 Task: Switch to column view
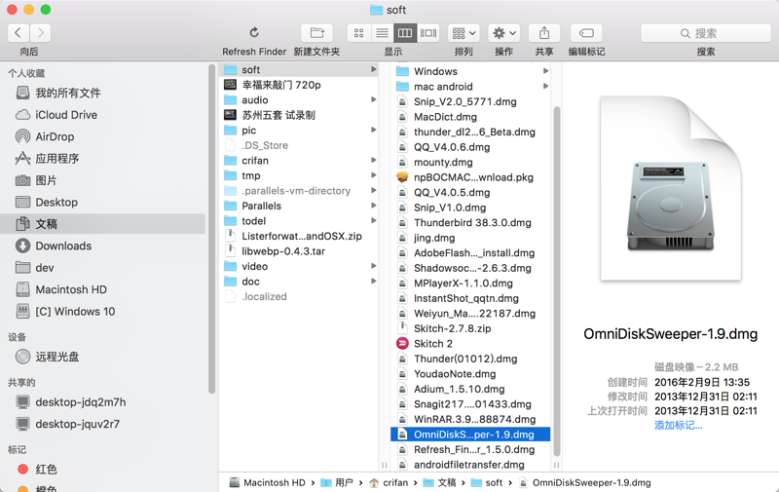pyautogui.click(x=405, y=33)
